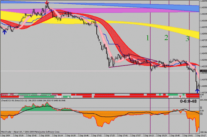Click the 1.43100 price level label
Screen dimensions: 207x137
click(x=204, y=21)
